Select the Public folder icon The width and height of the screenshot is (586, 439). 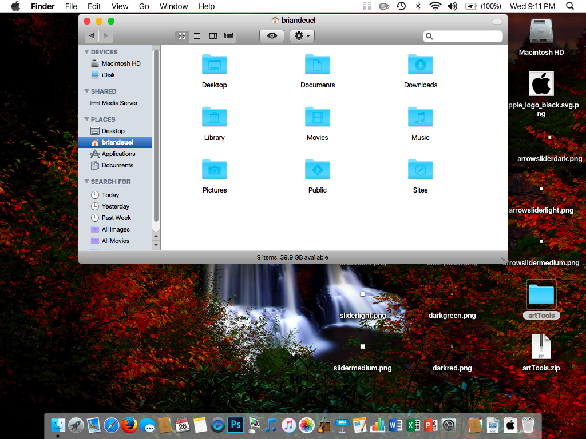[x=317, y=170]
